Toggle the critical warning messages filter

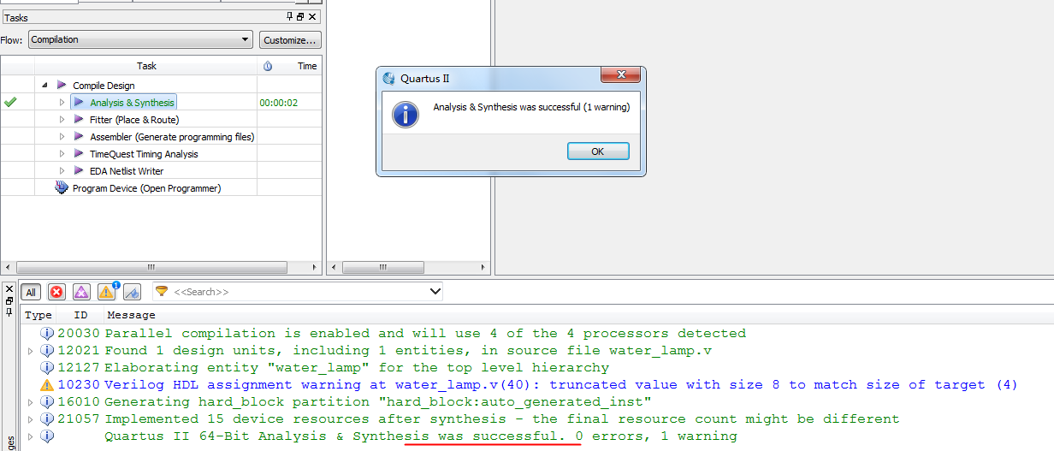pyautogui.click(x=81, y=292)
